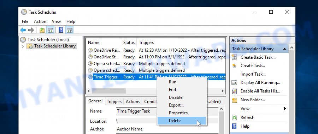Sort task list by Name column
Screen dimensions: 318x134
coord(104,43)
